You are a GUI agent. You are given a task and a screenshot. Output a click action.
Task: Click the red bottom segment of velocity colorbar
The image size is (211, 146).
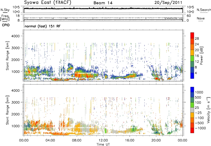coord(192,130)
